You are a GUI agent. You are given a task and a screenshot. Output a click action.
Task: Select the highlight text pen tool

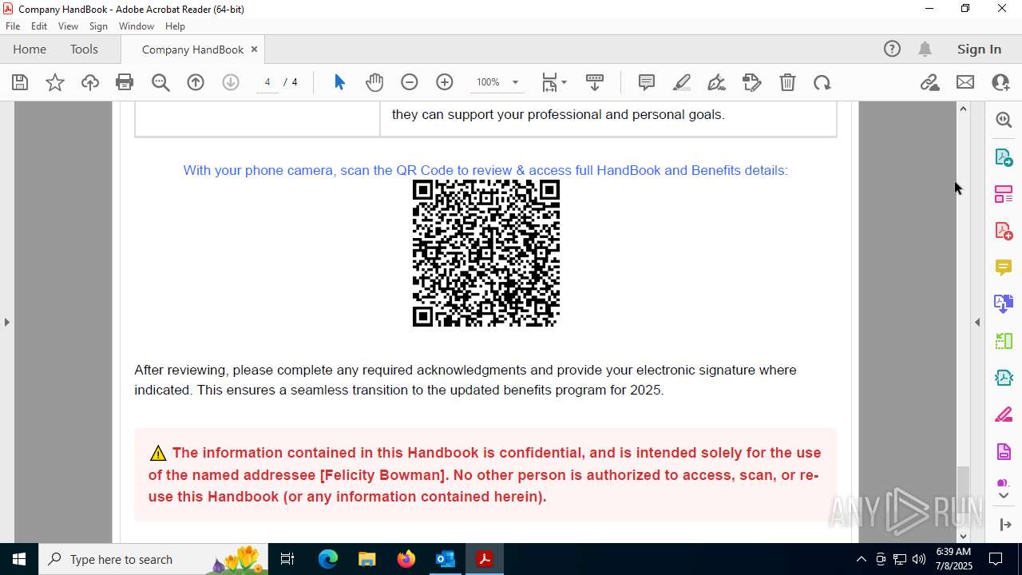[x=682, y=82]
